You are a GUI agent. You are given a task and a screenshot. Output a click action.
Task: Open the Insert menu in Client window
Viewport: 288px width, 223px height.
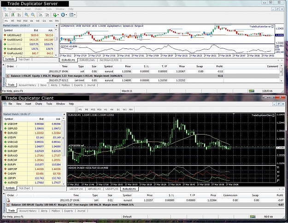[x=28, y=104]
